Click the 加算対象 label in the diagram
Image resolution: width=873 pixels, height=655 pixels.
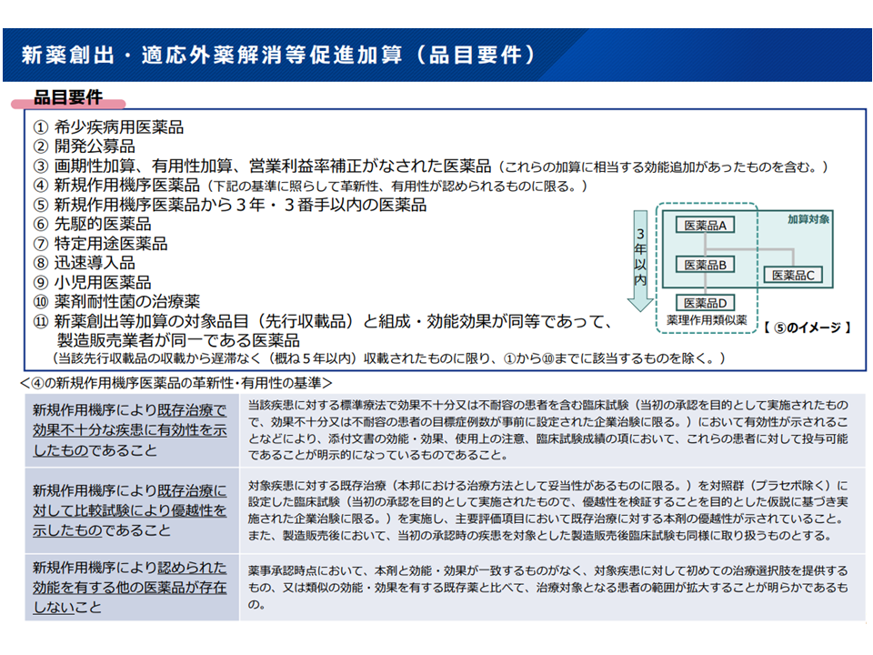click(x=808, y=219)
